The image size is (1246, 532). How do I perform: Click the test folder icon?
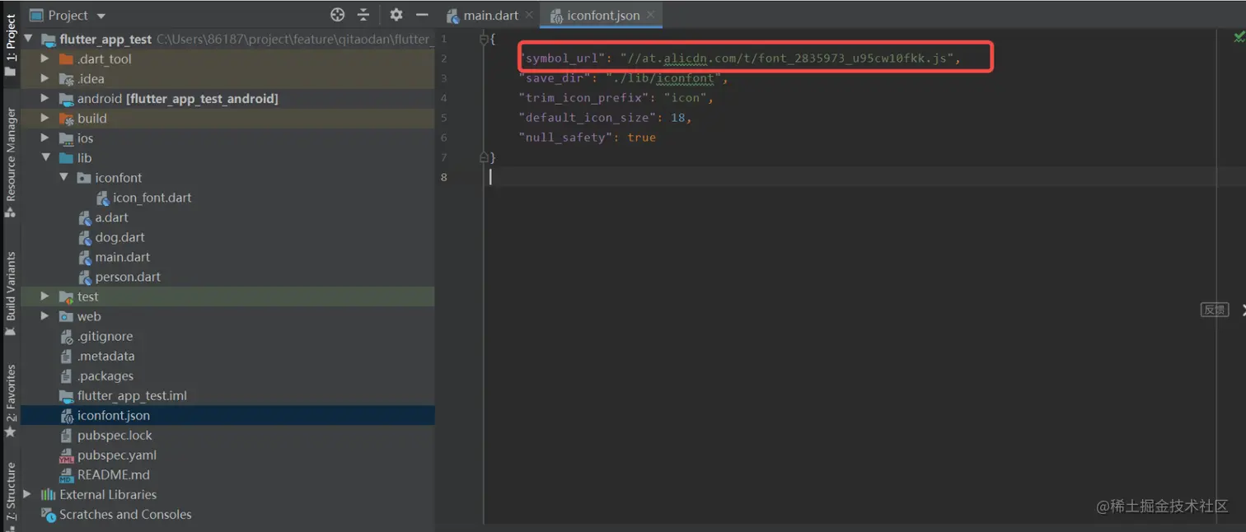tap(67, 296)
